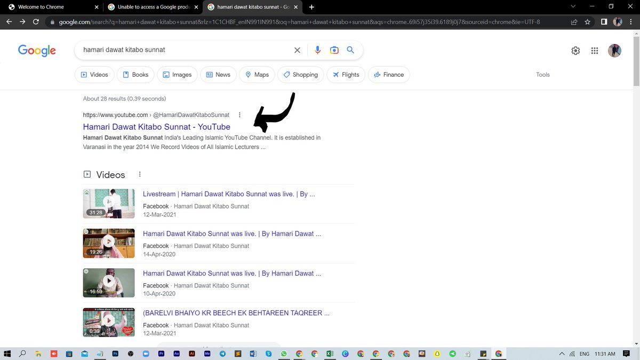Share this page from address bar
This screenshot has height=360, width=640.
(574, 22)
